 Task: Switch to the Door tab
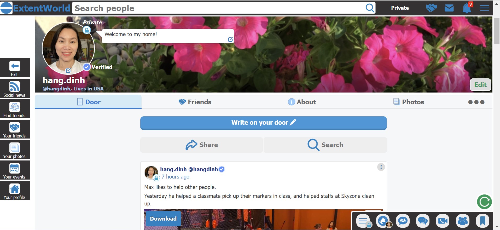pos(88,102)
